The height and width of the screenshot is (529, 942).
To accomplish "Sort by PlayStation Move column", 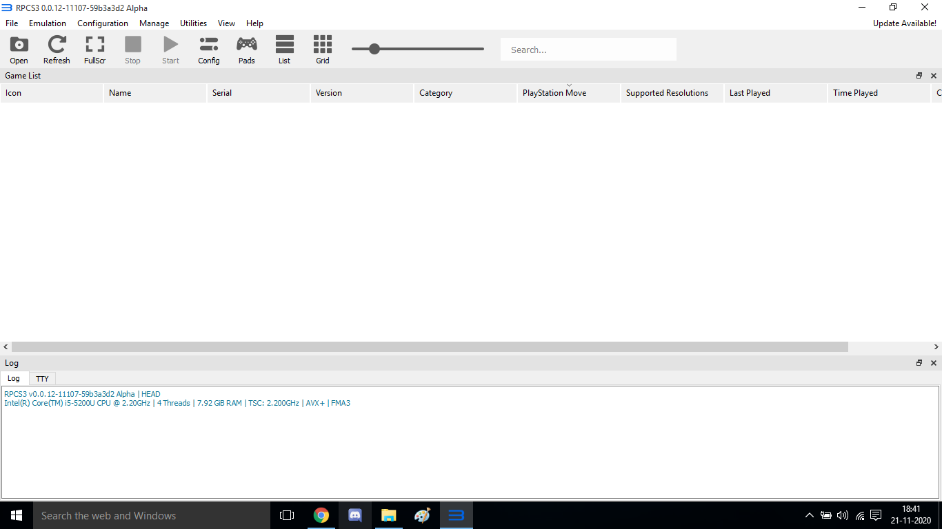I will (x=569, y=93).
